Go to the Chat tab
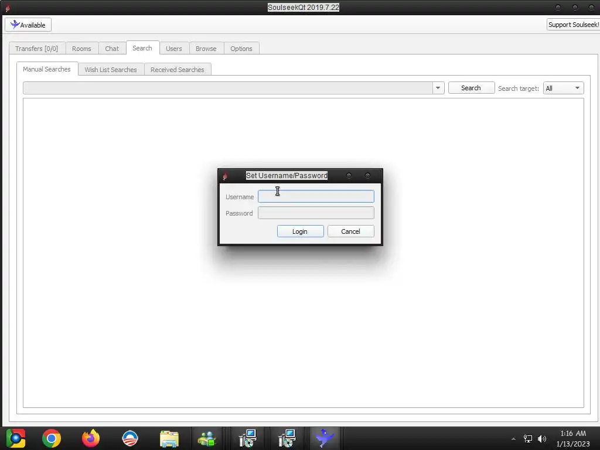This screenshot has height=450, width=600. click(112, 49)
